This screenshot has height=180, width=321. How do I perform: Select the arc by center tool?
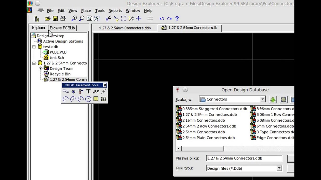(66, 99)
